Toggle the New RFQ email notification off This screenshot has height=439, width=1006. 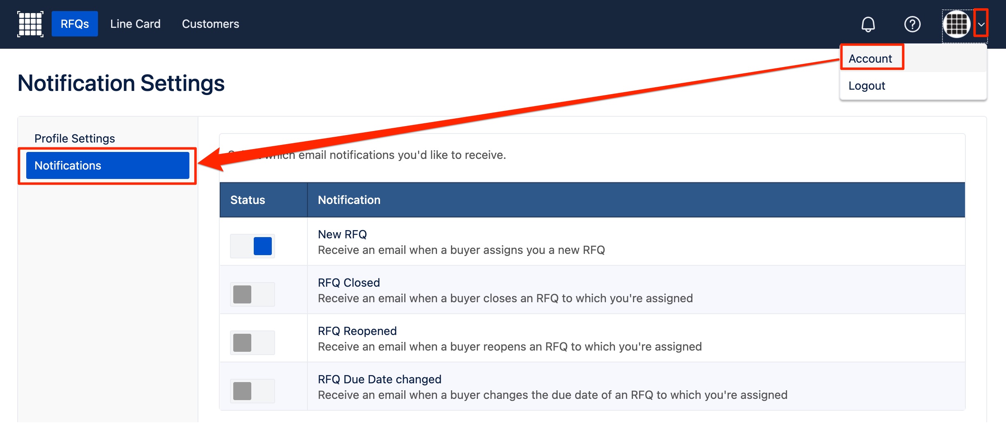[x=253, y=246]
